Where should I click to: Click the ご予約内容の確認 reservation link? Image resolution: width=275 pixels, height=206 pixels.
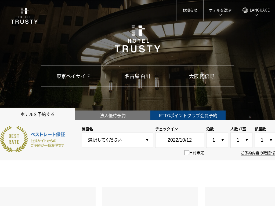pyautogui.click(x=258, y=153)
